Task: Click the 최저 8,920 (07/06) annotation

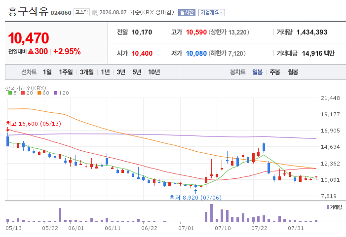Action: point(195,198)
